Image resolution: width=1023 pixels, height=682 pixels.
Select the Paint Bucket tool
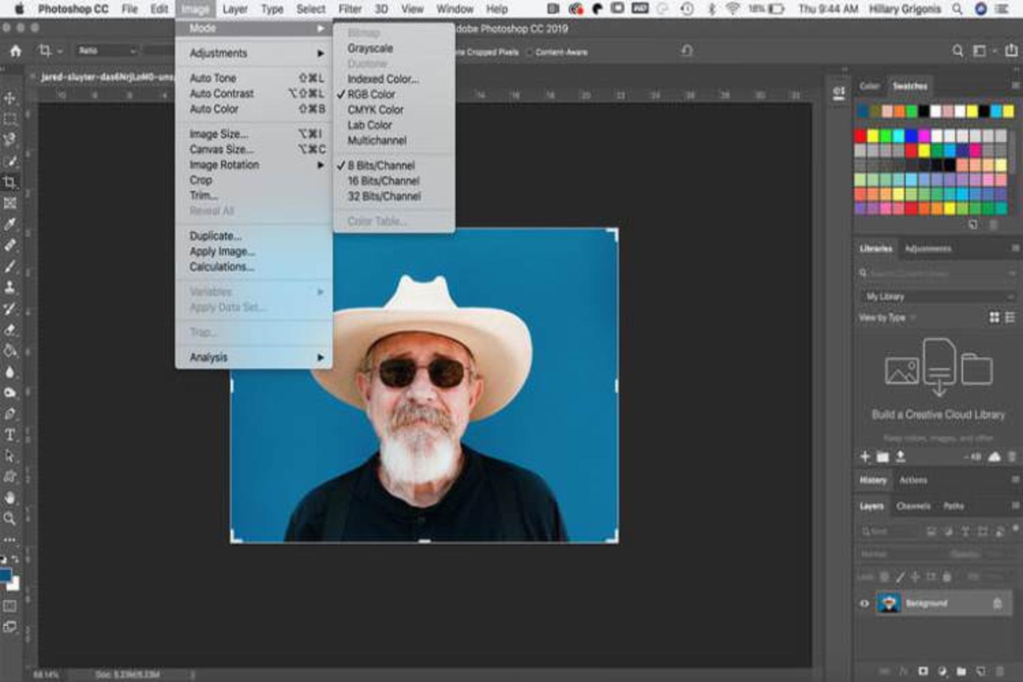pos(10,351)
